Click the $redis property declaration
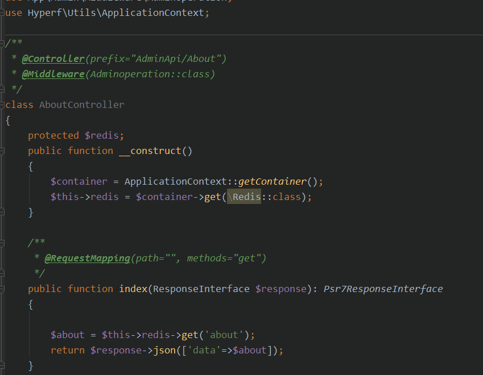The image size is (483, 375). (104, 135)
